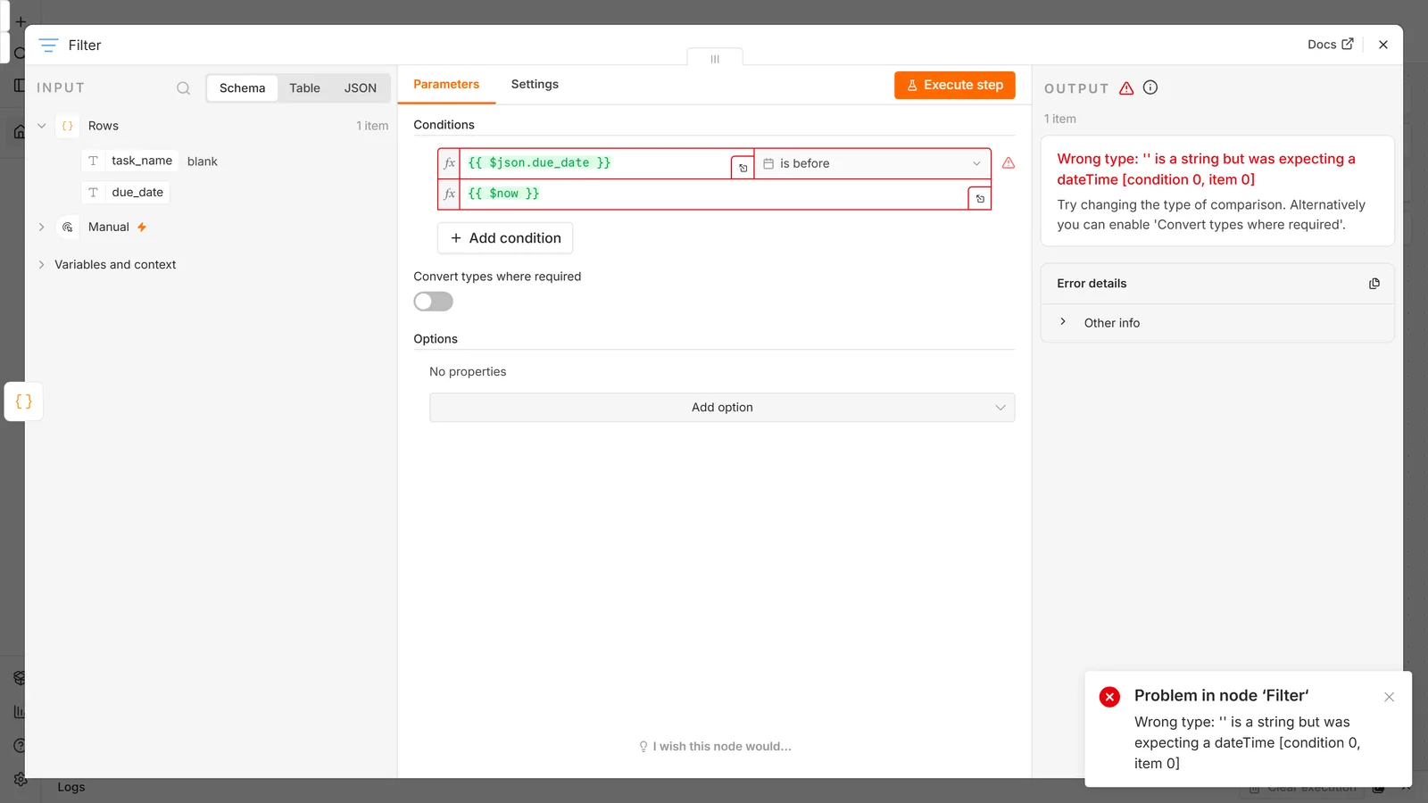Image resolution: width=1428 pixels, height=803 pixels.
Task: Click the Execute step button
Action: pyautogui.click(x=955, y=85)
